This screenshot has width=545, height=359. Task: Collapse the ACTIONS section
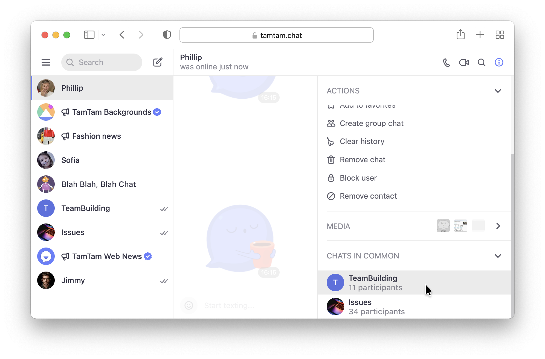pyautogui.click(x=499, y=90)
